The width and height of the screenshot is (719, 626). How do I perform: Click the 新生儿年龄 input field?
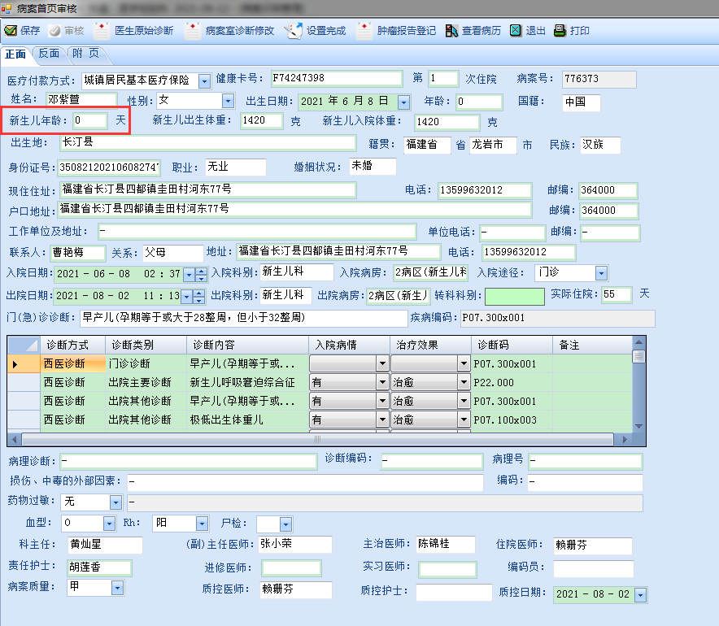click(89, 120)
